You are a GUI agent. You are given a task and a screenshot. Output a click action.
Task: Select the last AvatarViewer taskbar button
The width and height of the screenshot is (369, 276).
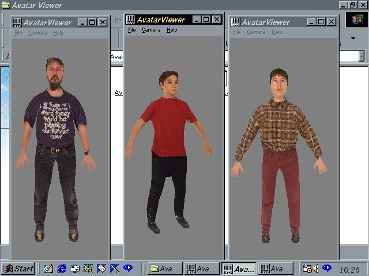tap(276, 269)
